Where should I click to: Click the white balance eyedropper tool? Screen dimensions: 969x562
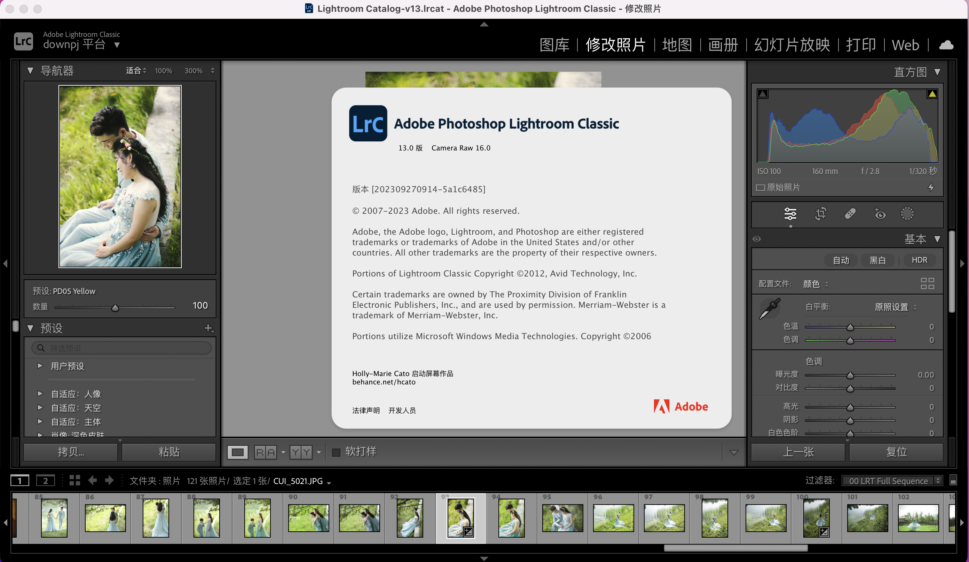tap(769, 309)
